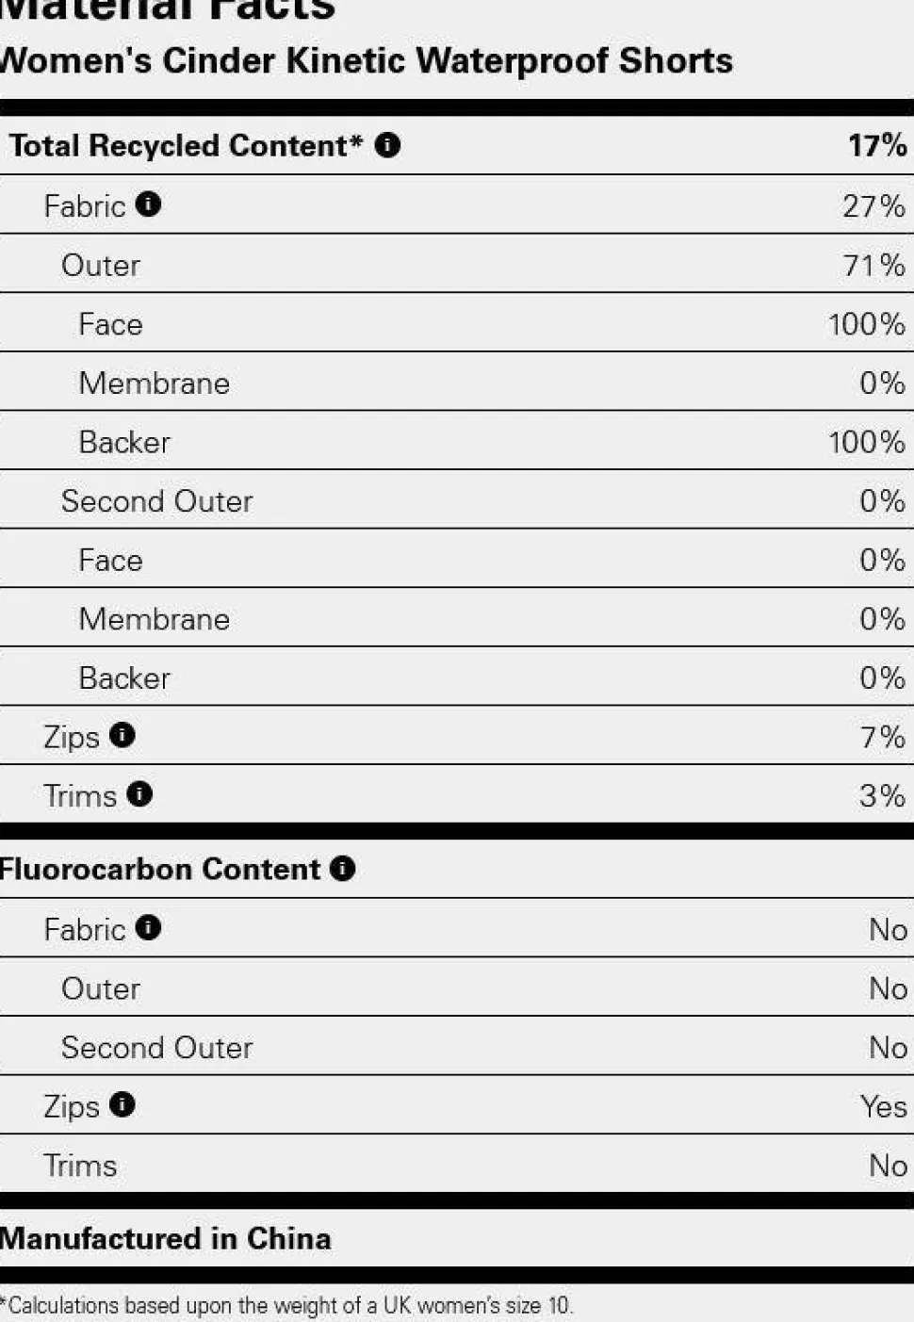Click info icon beside recycled Zips row
This screenshot has width=914, height=1322.
[x=122, y=734]
